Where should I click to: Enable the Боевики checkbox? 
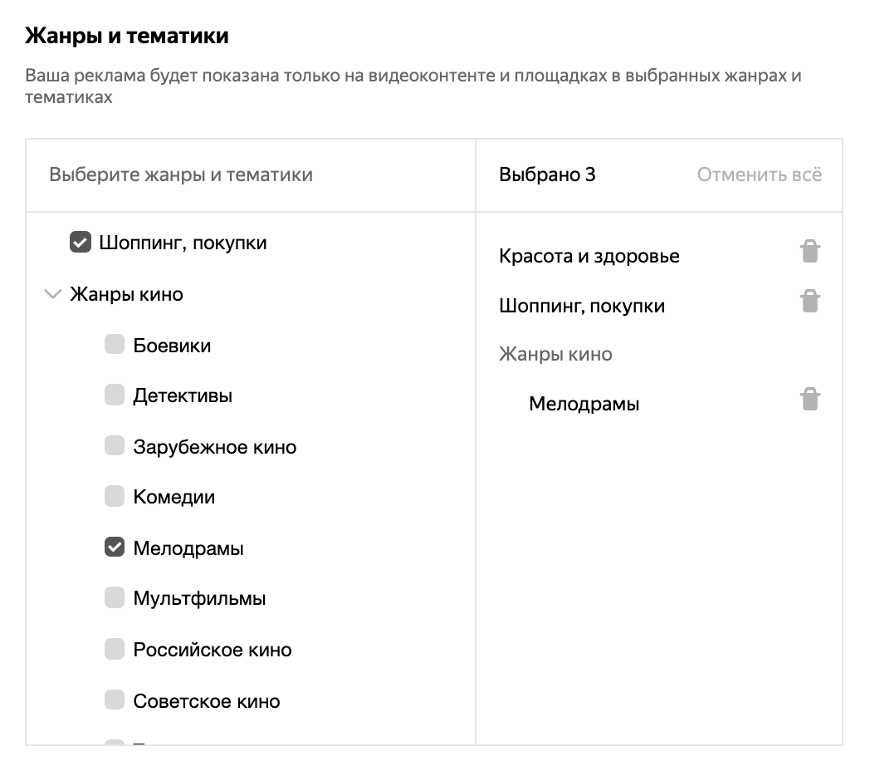115,345
